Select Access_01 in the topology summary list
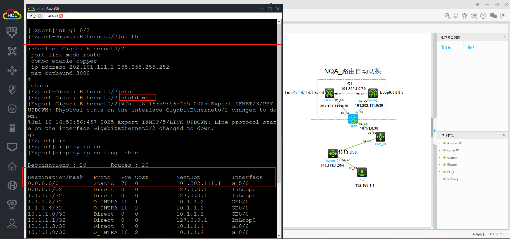This screenshot has height=239, width=510. [454, 143]
